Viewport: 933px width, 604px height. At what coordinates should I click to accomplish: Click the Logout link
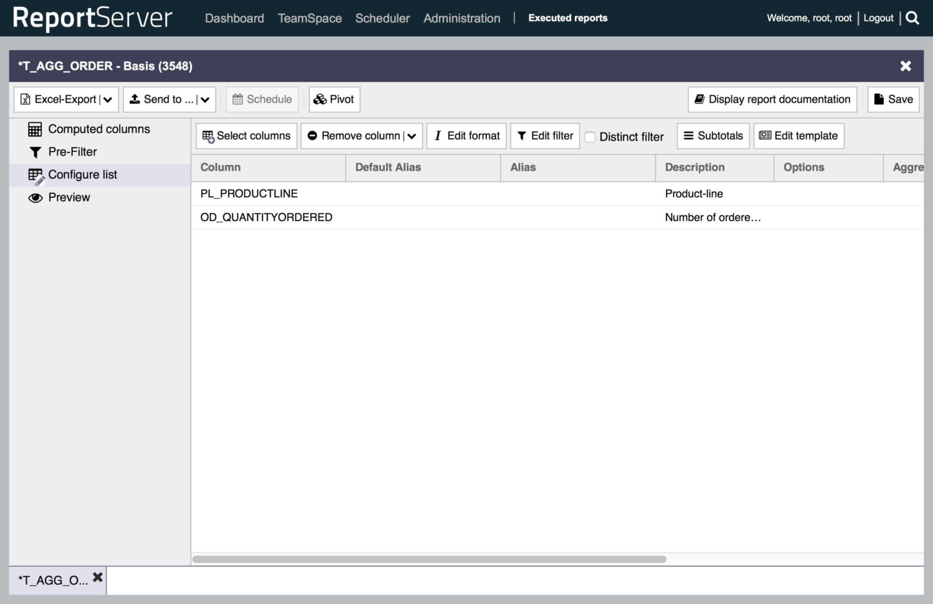(878, 18)
